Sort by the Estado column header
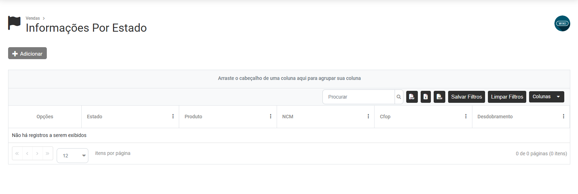This screenshot has height=194, width=578. click(95, 117)
